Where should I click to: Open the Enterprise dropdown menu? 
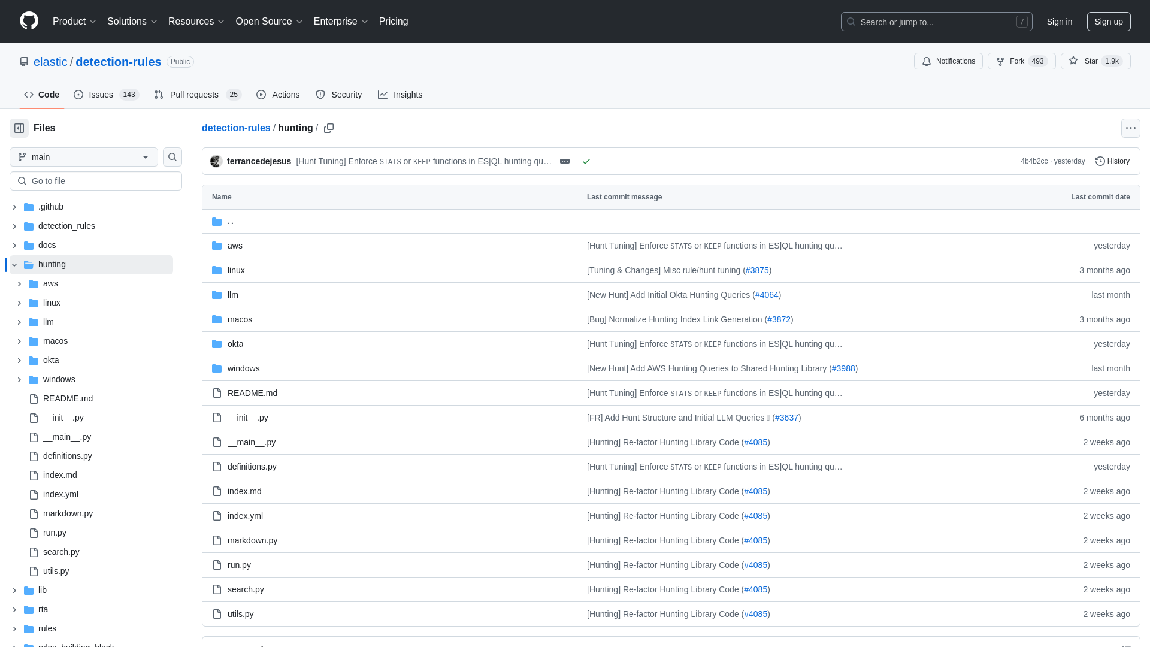coord(341,21)
